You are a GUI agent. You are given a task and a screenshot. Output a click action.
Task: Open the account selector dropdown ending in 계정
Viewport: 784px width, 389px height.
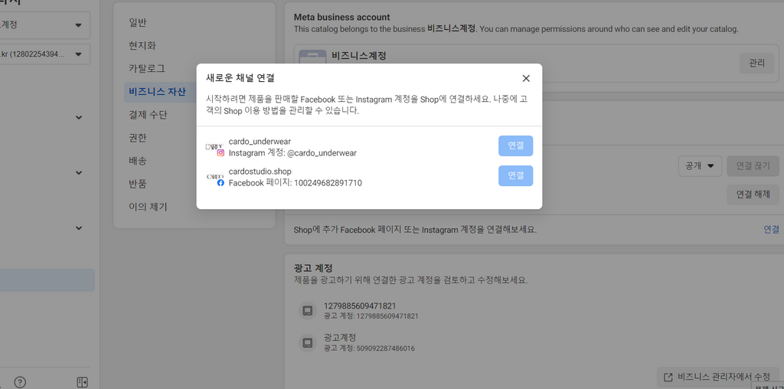pyautogui.click(x=45, y=25)
